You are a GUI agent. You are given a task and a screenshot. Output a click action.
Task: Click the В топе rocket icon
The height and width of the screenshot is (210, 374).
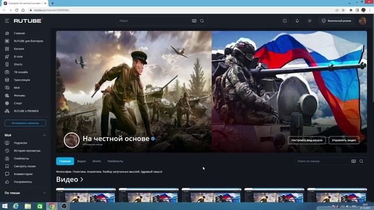click(7, 57)
